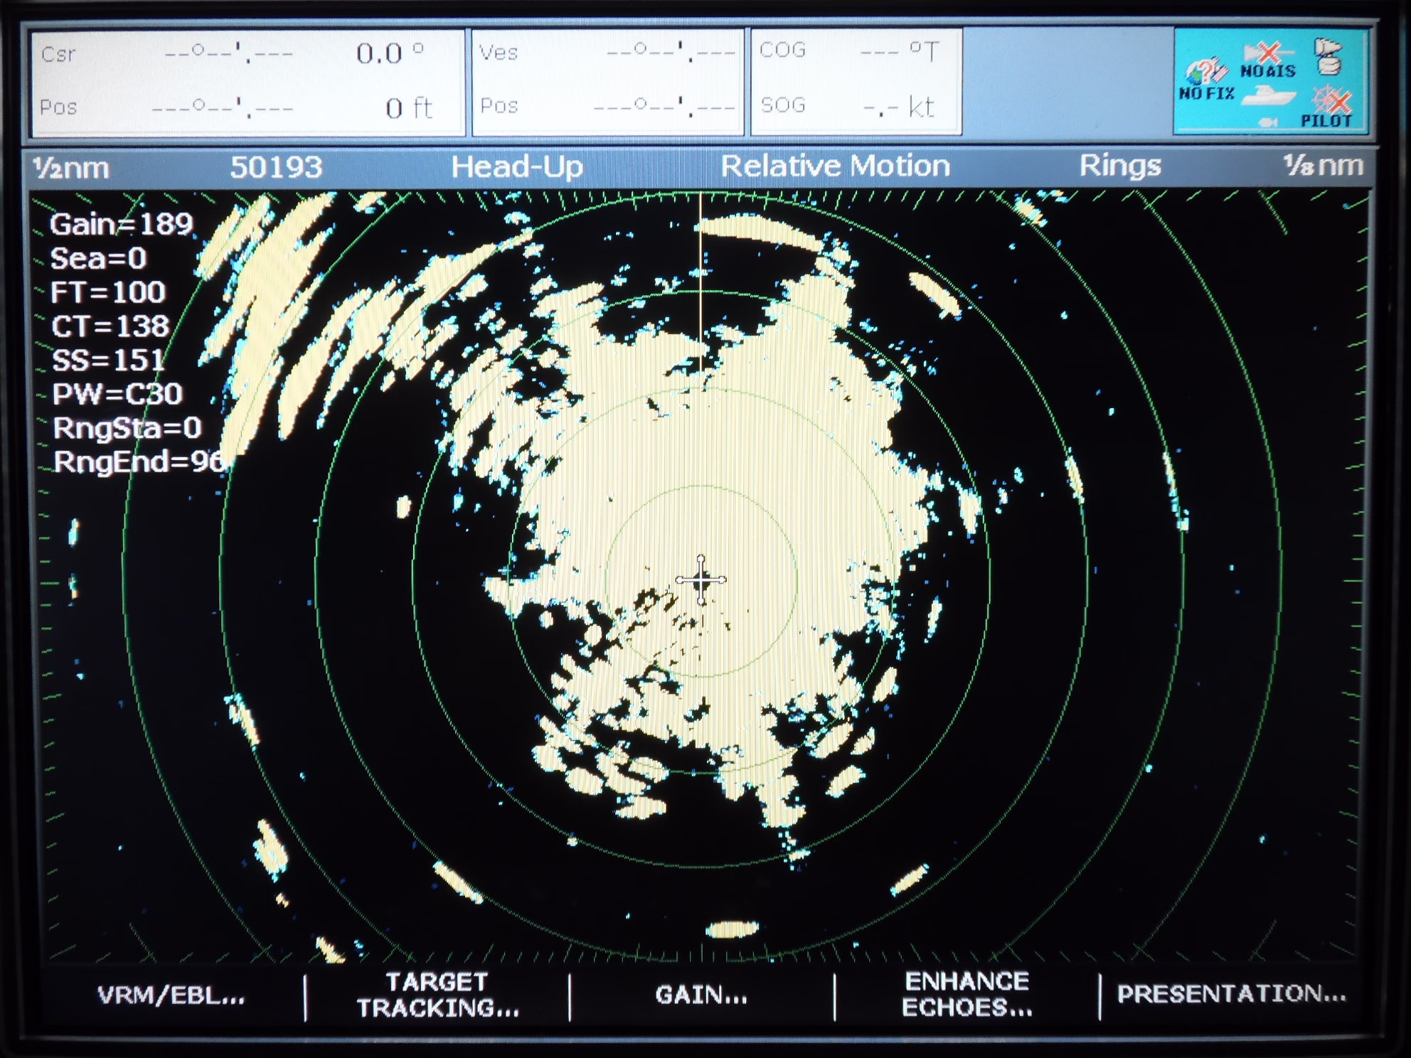Click the radar center cursor crosshair

pos(701,580)
